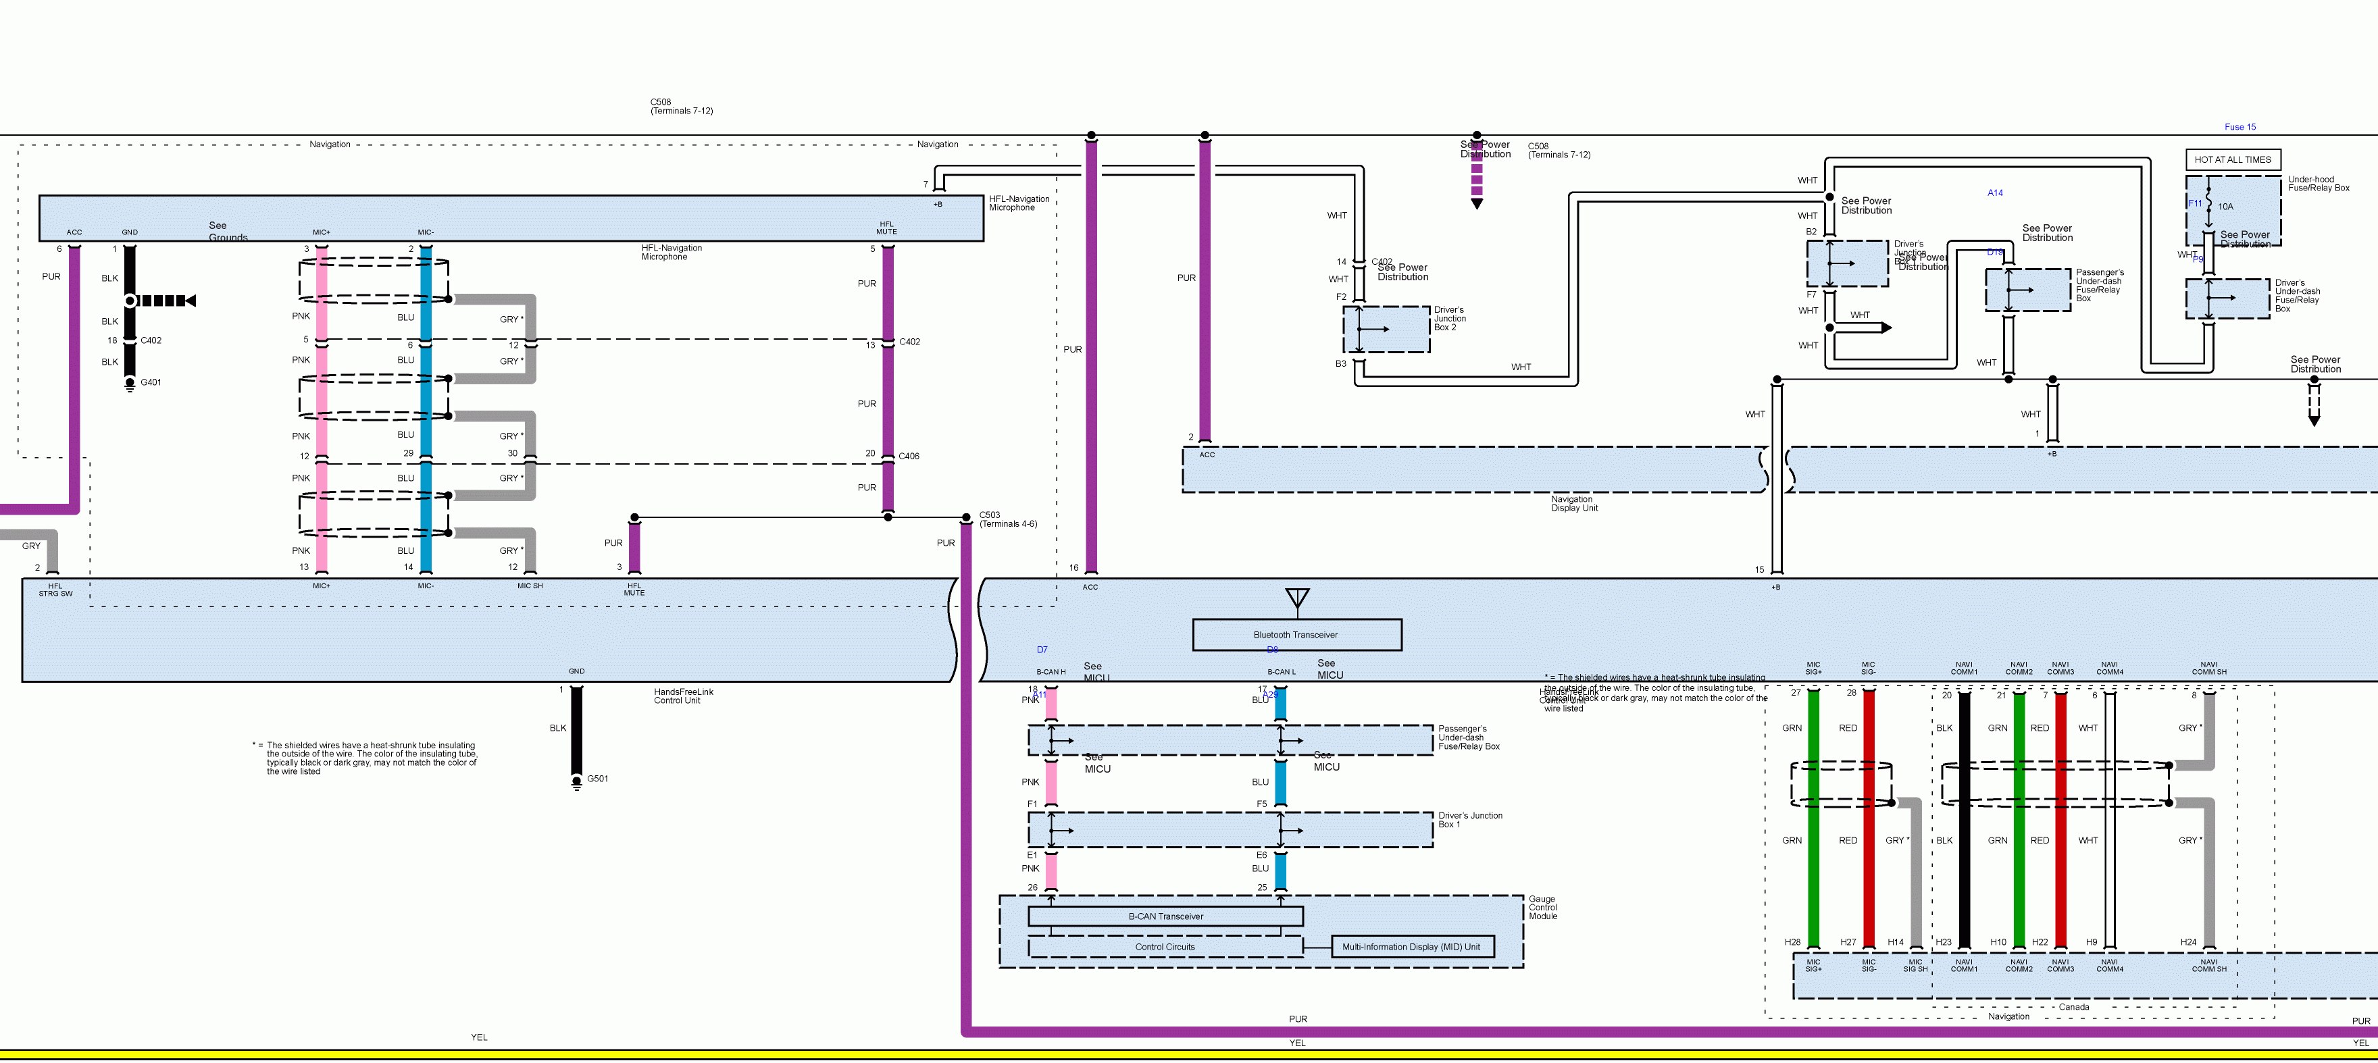Click the Navigation Display Unit label
This screenshot has height=1063, width=2378.
1574,504
